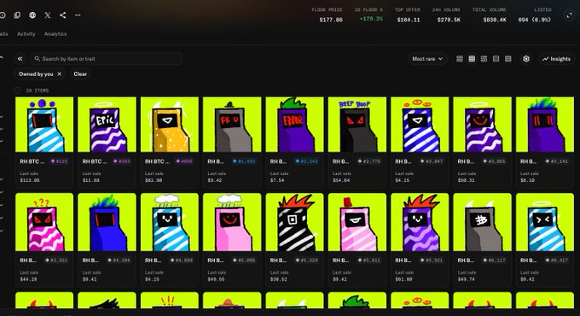
Task: Collapse the filter sidebar with the double-chevron button
Action: (20, 59)
